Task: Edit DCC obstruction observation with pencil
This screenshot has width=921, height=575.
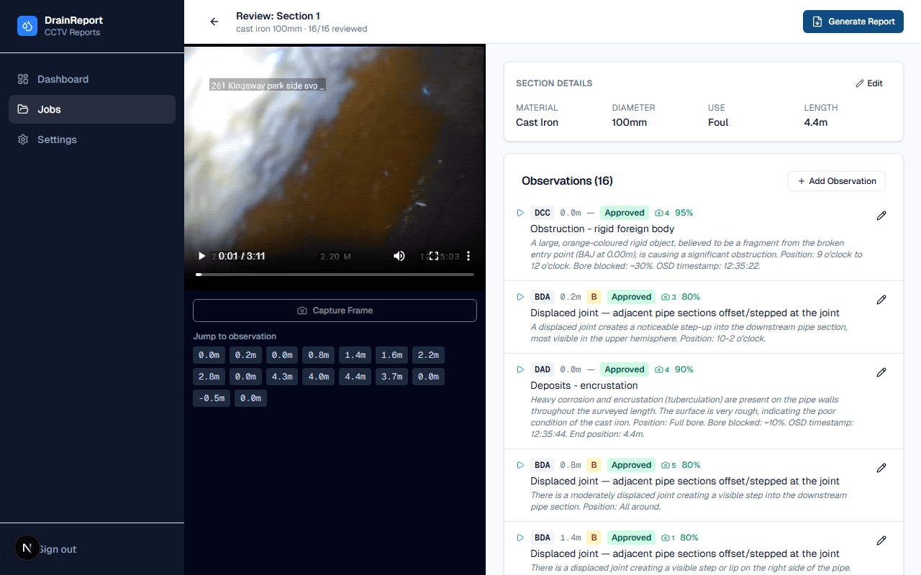Action: (x=881, y=216)
